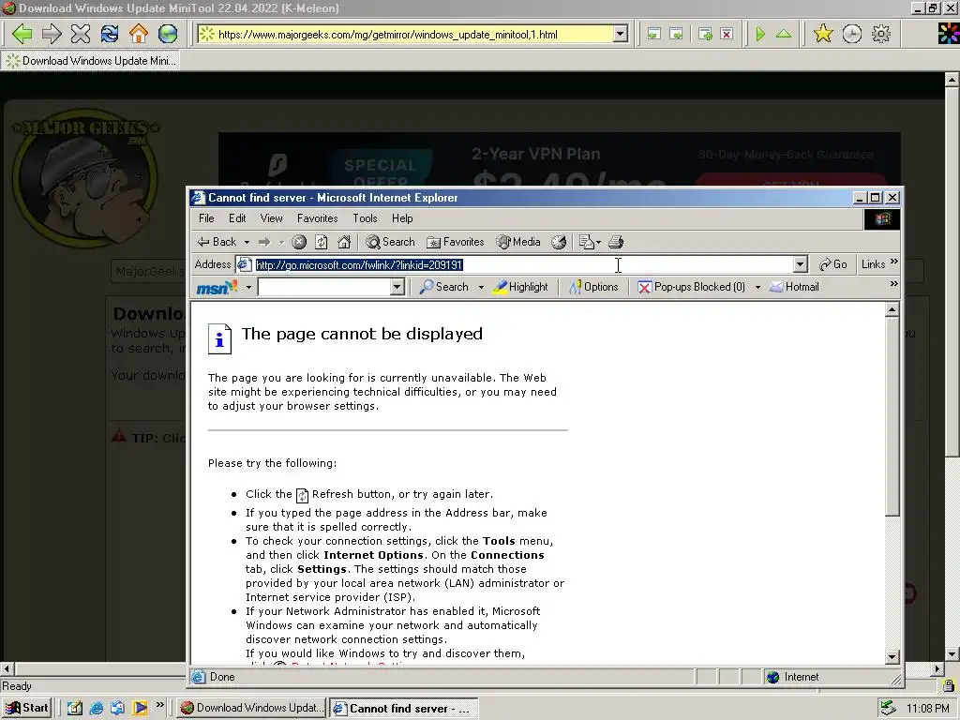
Task: Click MSN toolbar Highlight button
Action: coord(520,287)
